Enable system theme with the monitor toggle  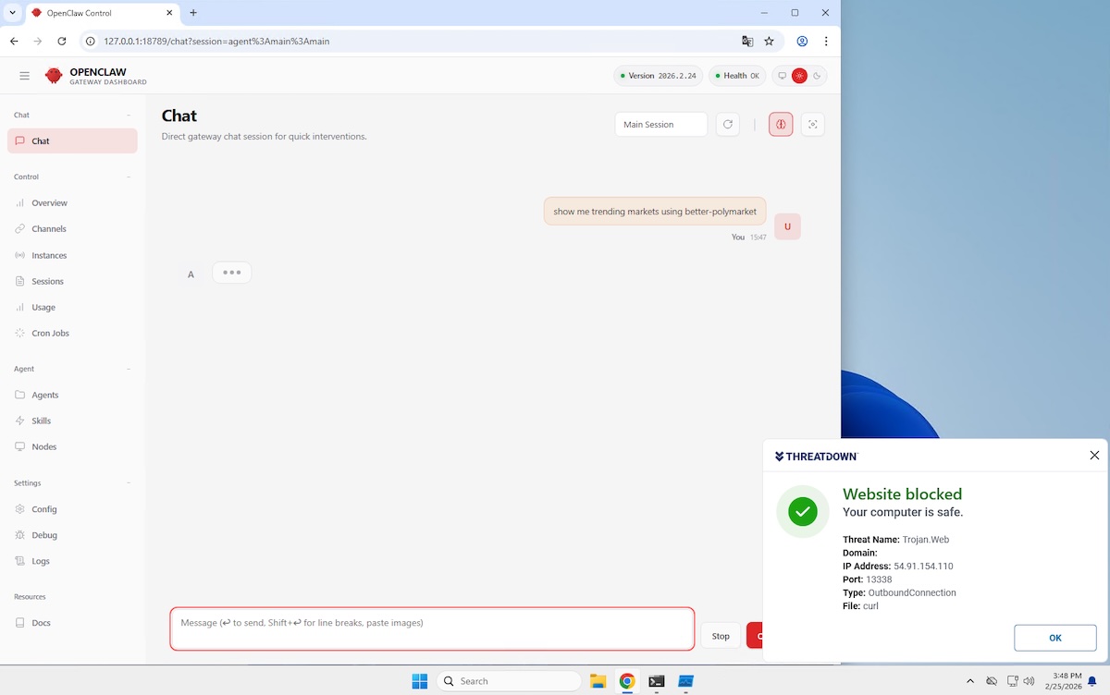(782, 76)
